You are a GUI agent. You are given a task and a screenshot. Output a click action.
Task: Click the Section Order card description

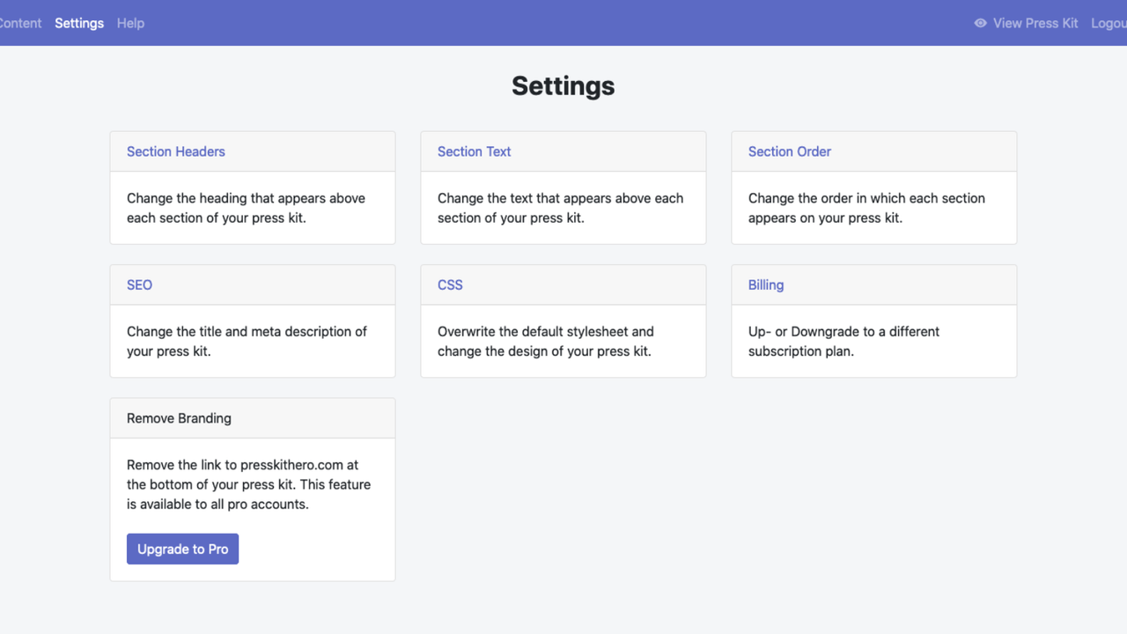coord(866,208)
